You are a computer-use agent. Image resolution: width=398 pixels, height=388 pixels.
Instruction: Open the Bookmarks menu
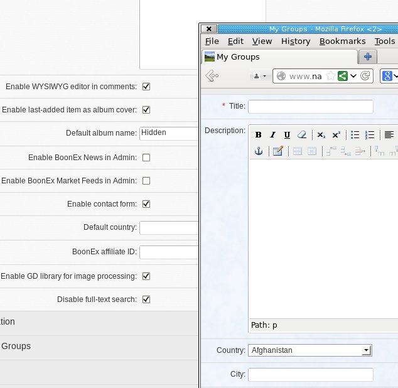342,41
